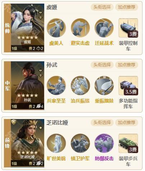
Task: Select the 旷世美貌 skill icon
Action: [x=56, y=143]
